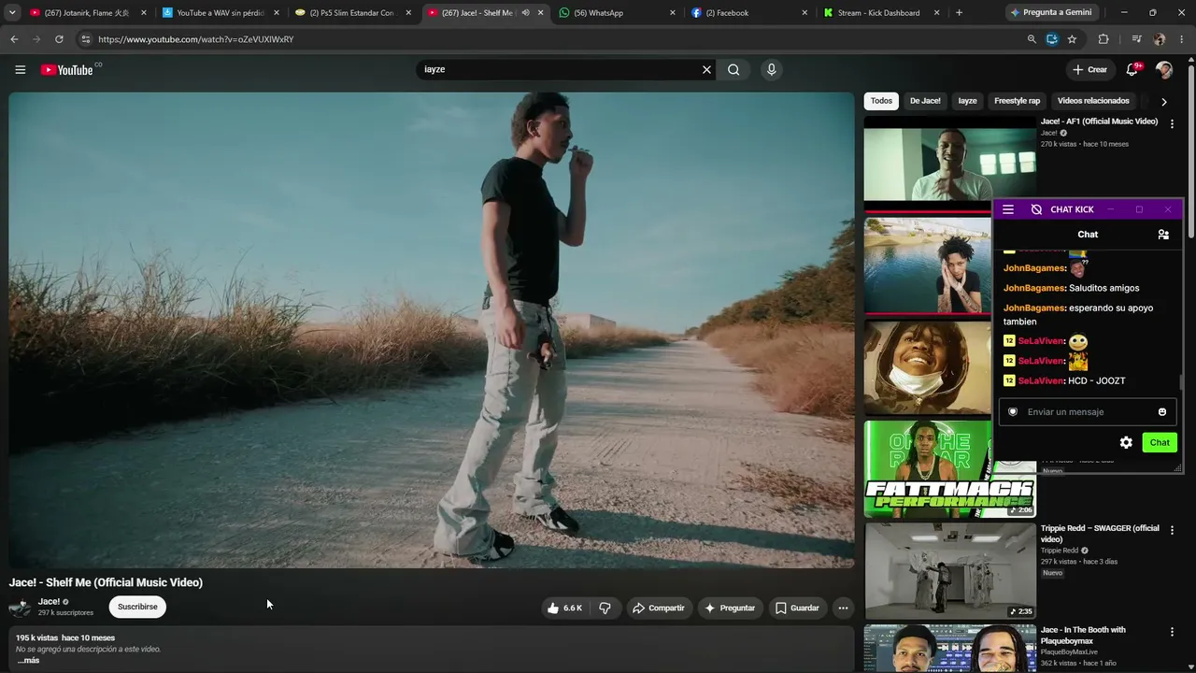Open Chrome media controls icon
The width and height of the screenshot is (1196, 673).
pos(1136,39)
